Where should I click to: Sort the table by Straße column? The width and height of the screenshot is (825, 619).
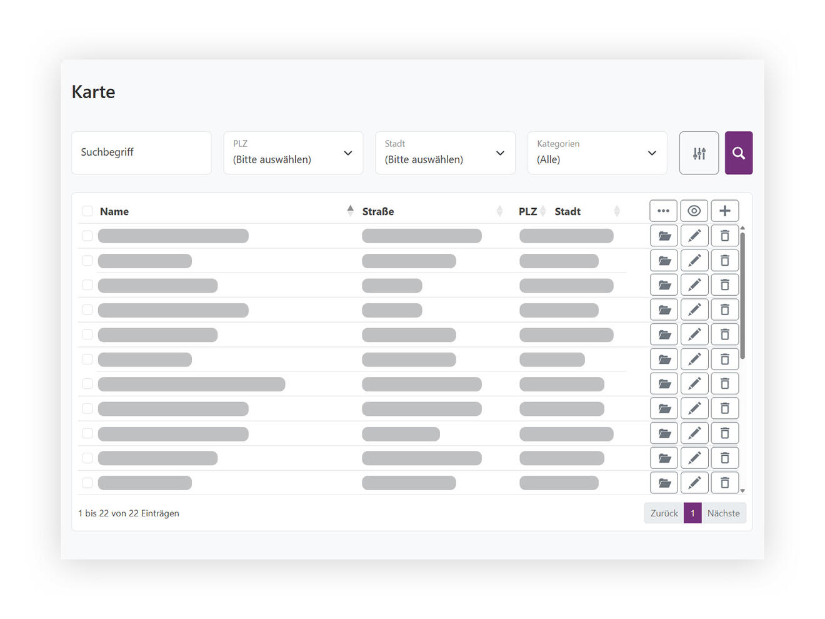[x=378, y=211]
